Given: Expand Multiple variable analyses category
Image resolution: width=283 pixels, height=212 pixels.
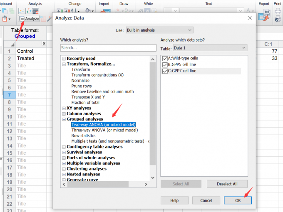Looking at the screenshot, I should coord(64,163).
